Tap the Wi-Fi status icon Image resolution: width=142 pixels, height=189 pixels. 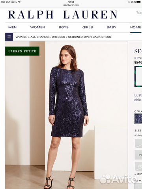pyautogui.click(x=19, y=2)
